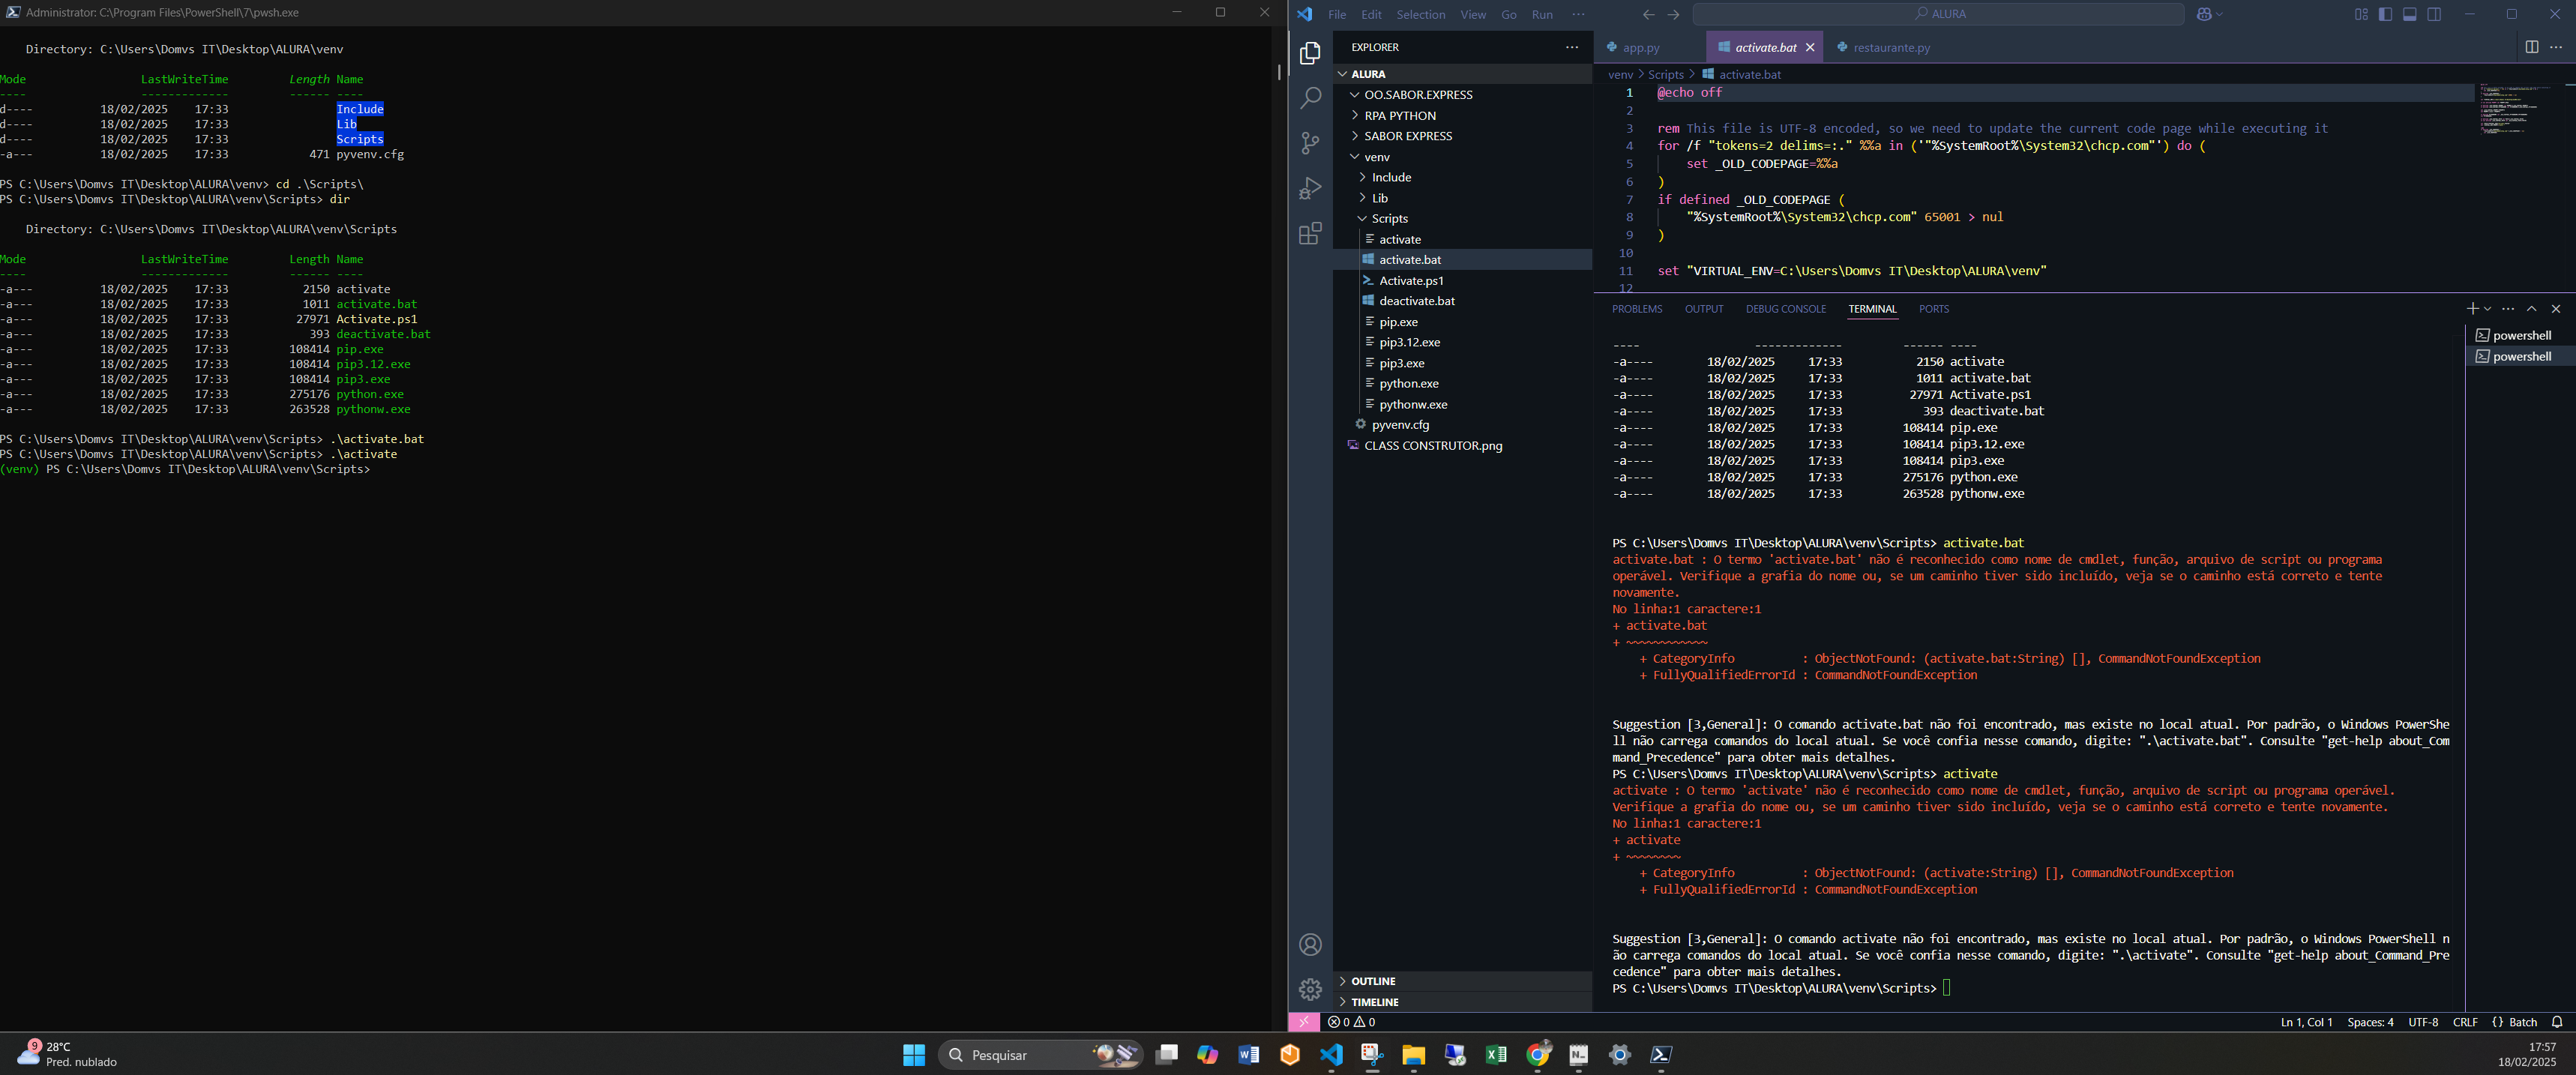This screenshot has width=2576, height=1075.
Task: Change CRLF end of line setting
Action: click(2465, 1022)
